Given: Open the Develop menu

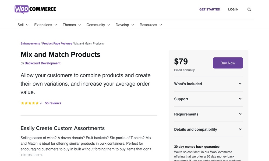Looking at the screenshot, I should [x=125, y=25].
